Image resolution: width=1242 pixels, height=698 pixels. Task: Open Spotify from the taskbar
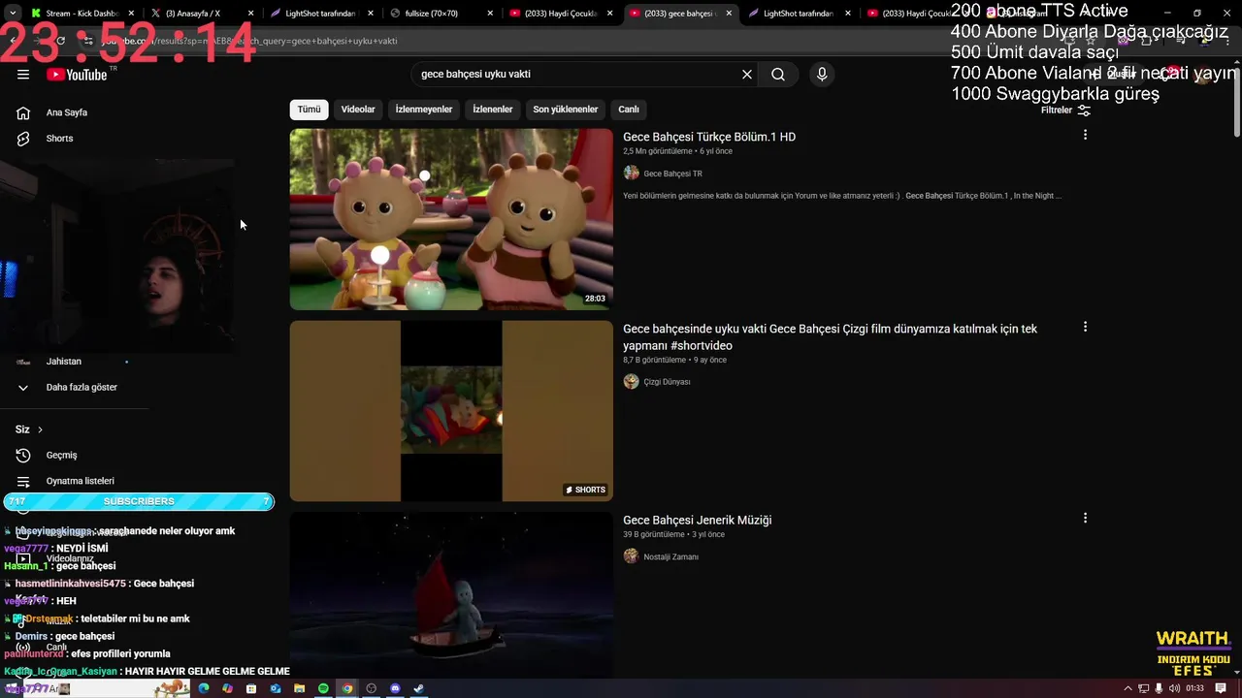(323, 688)
